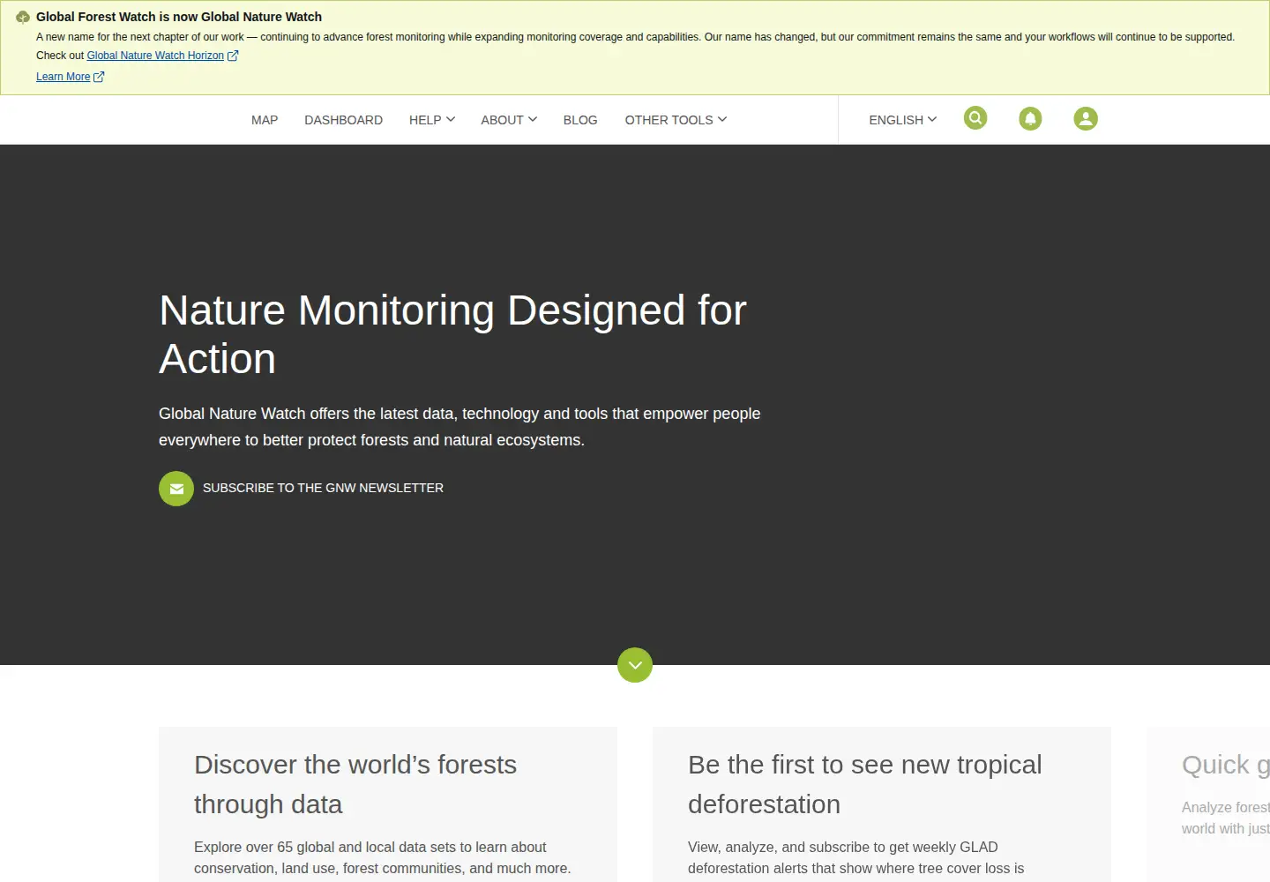Subscribe to the GNW newsletter link
The height and width of the screenshot is (882, 1270).
(323, 488)
